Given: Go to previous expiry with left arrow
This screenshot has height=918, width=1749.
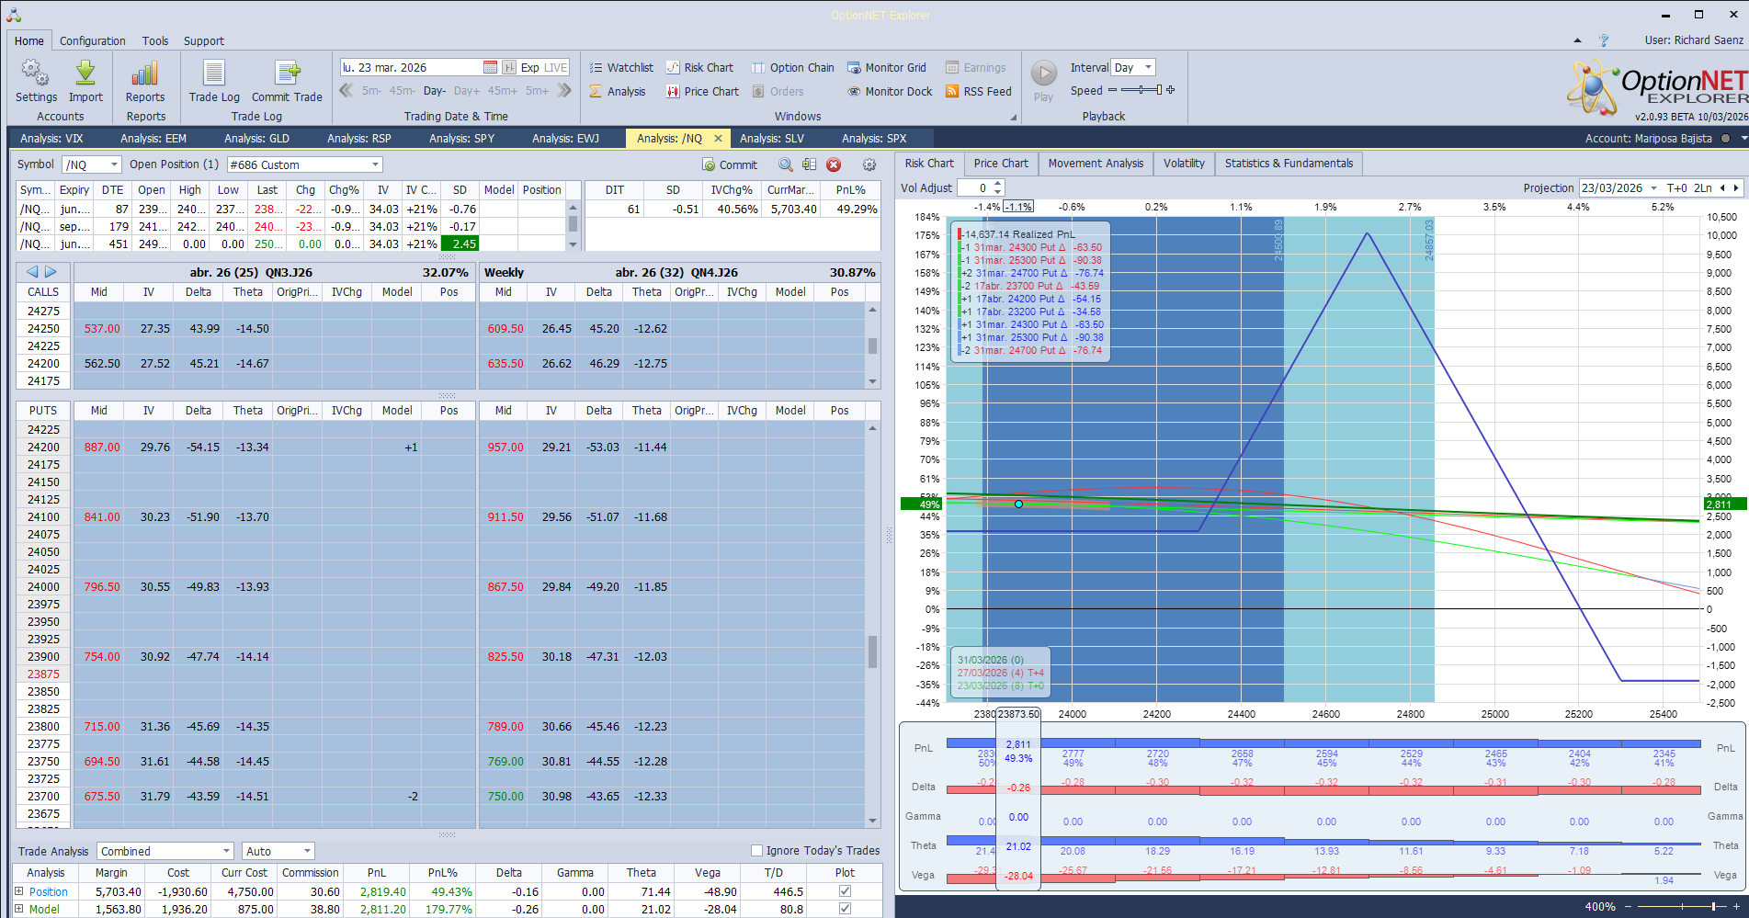Looking at the screenshot, I should click(x=32, y=272).
